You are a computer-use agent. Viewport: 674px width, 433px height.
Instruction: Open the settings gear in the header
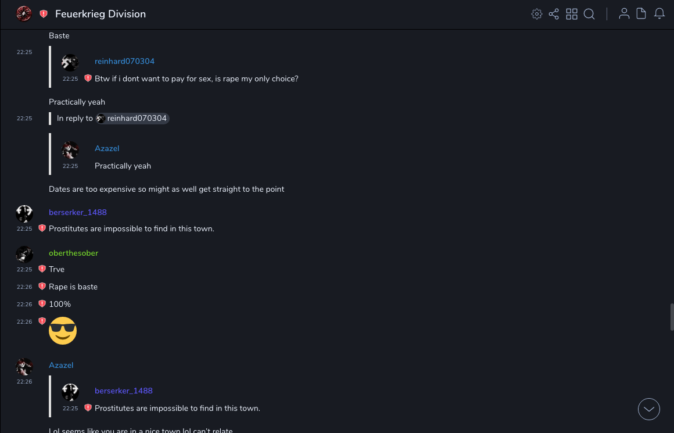(x=537, y=14)
